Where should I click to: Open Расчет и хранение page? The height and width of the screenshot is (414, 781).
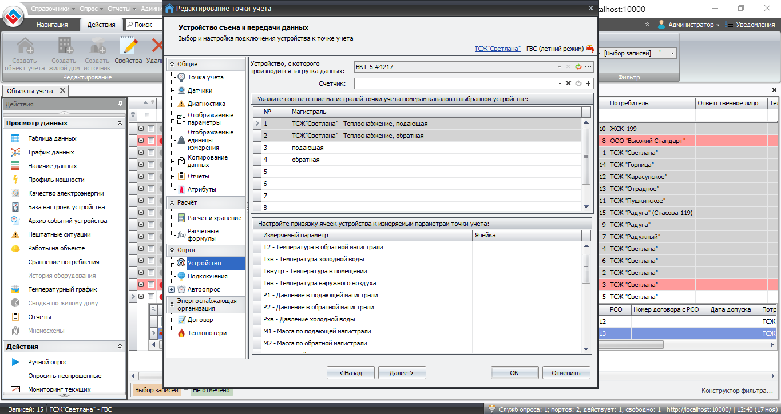(214, 218)
